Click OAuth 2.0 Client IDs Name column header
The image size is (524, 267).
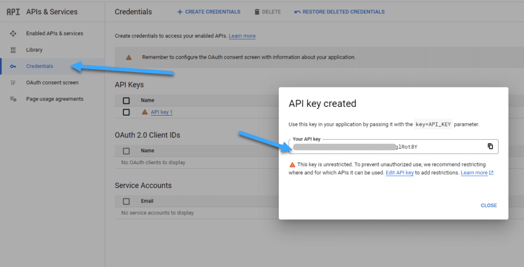tap(147, 151)
